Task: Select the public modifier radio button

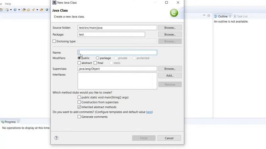Action: (79, 58)
